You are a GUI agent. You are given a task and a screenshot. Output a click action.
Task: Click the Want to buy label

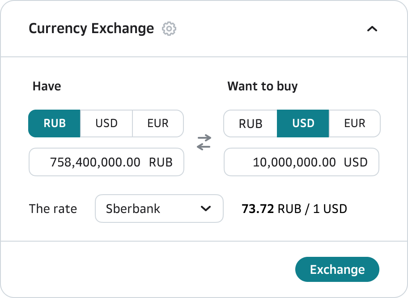[x=263, y=86]
